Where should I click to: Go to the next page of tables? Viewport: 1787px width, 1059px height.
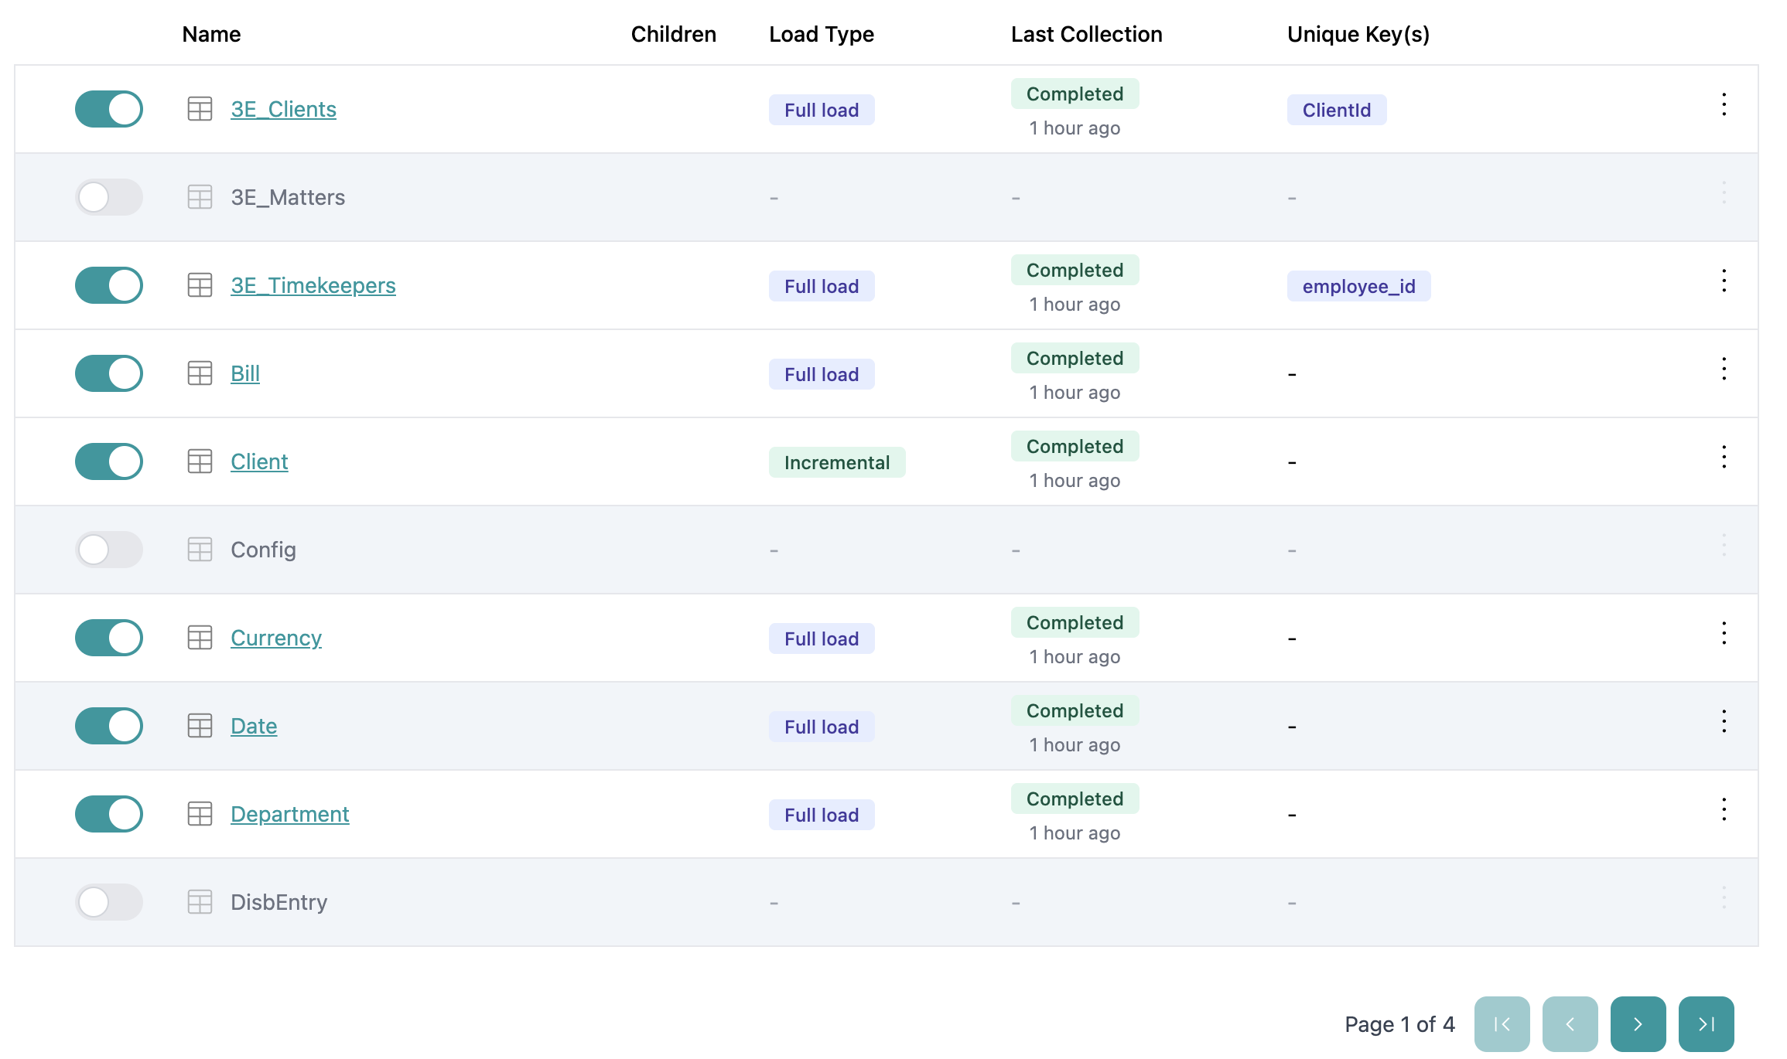pos(1638,1024)
